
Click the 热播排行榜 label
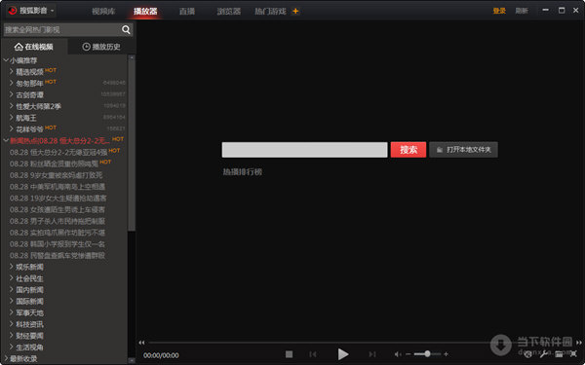243,172
